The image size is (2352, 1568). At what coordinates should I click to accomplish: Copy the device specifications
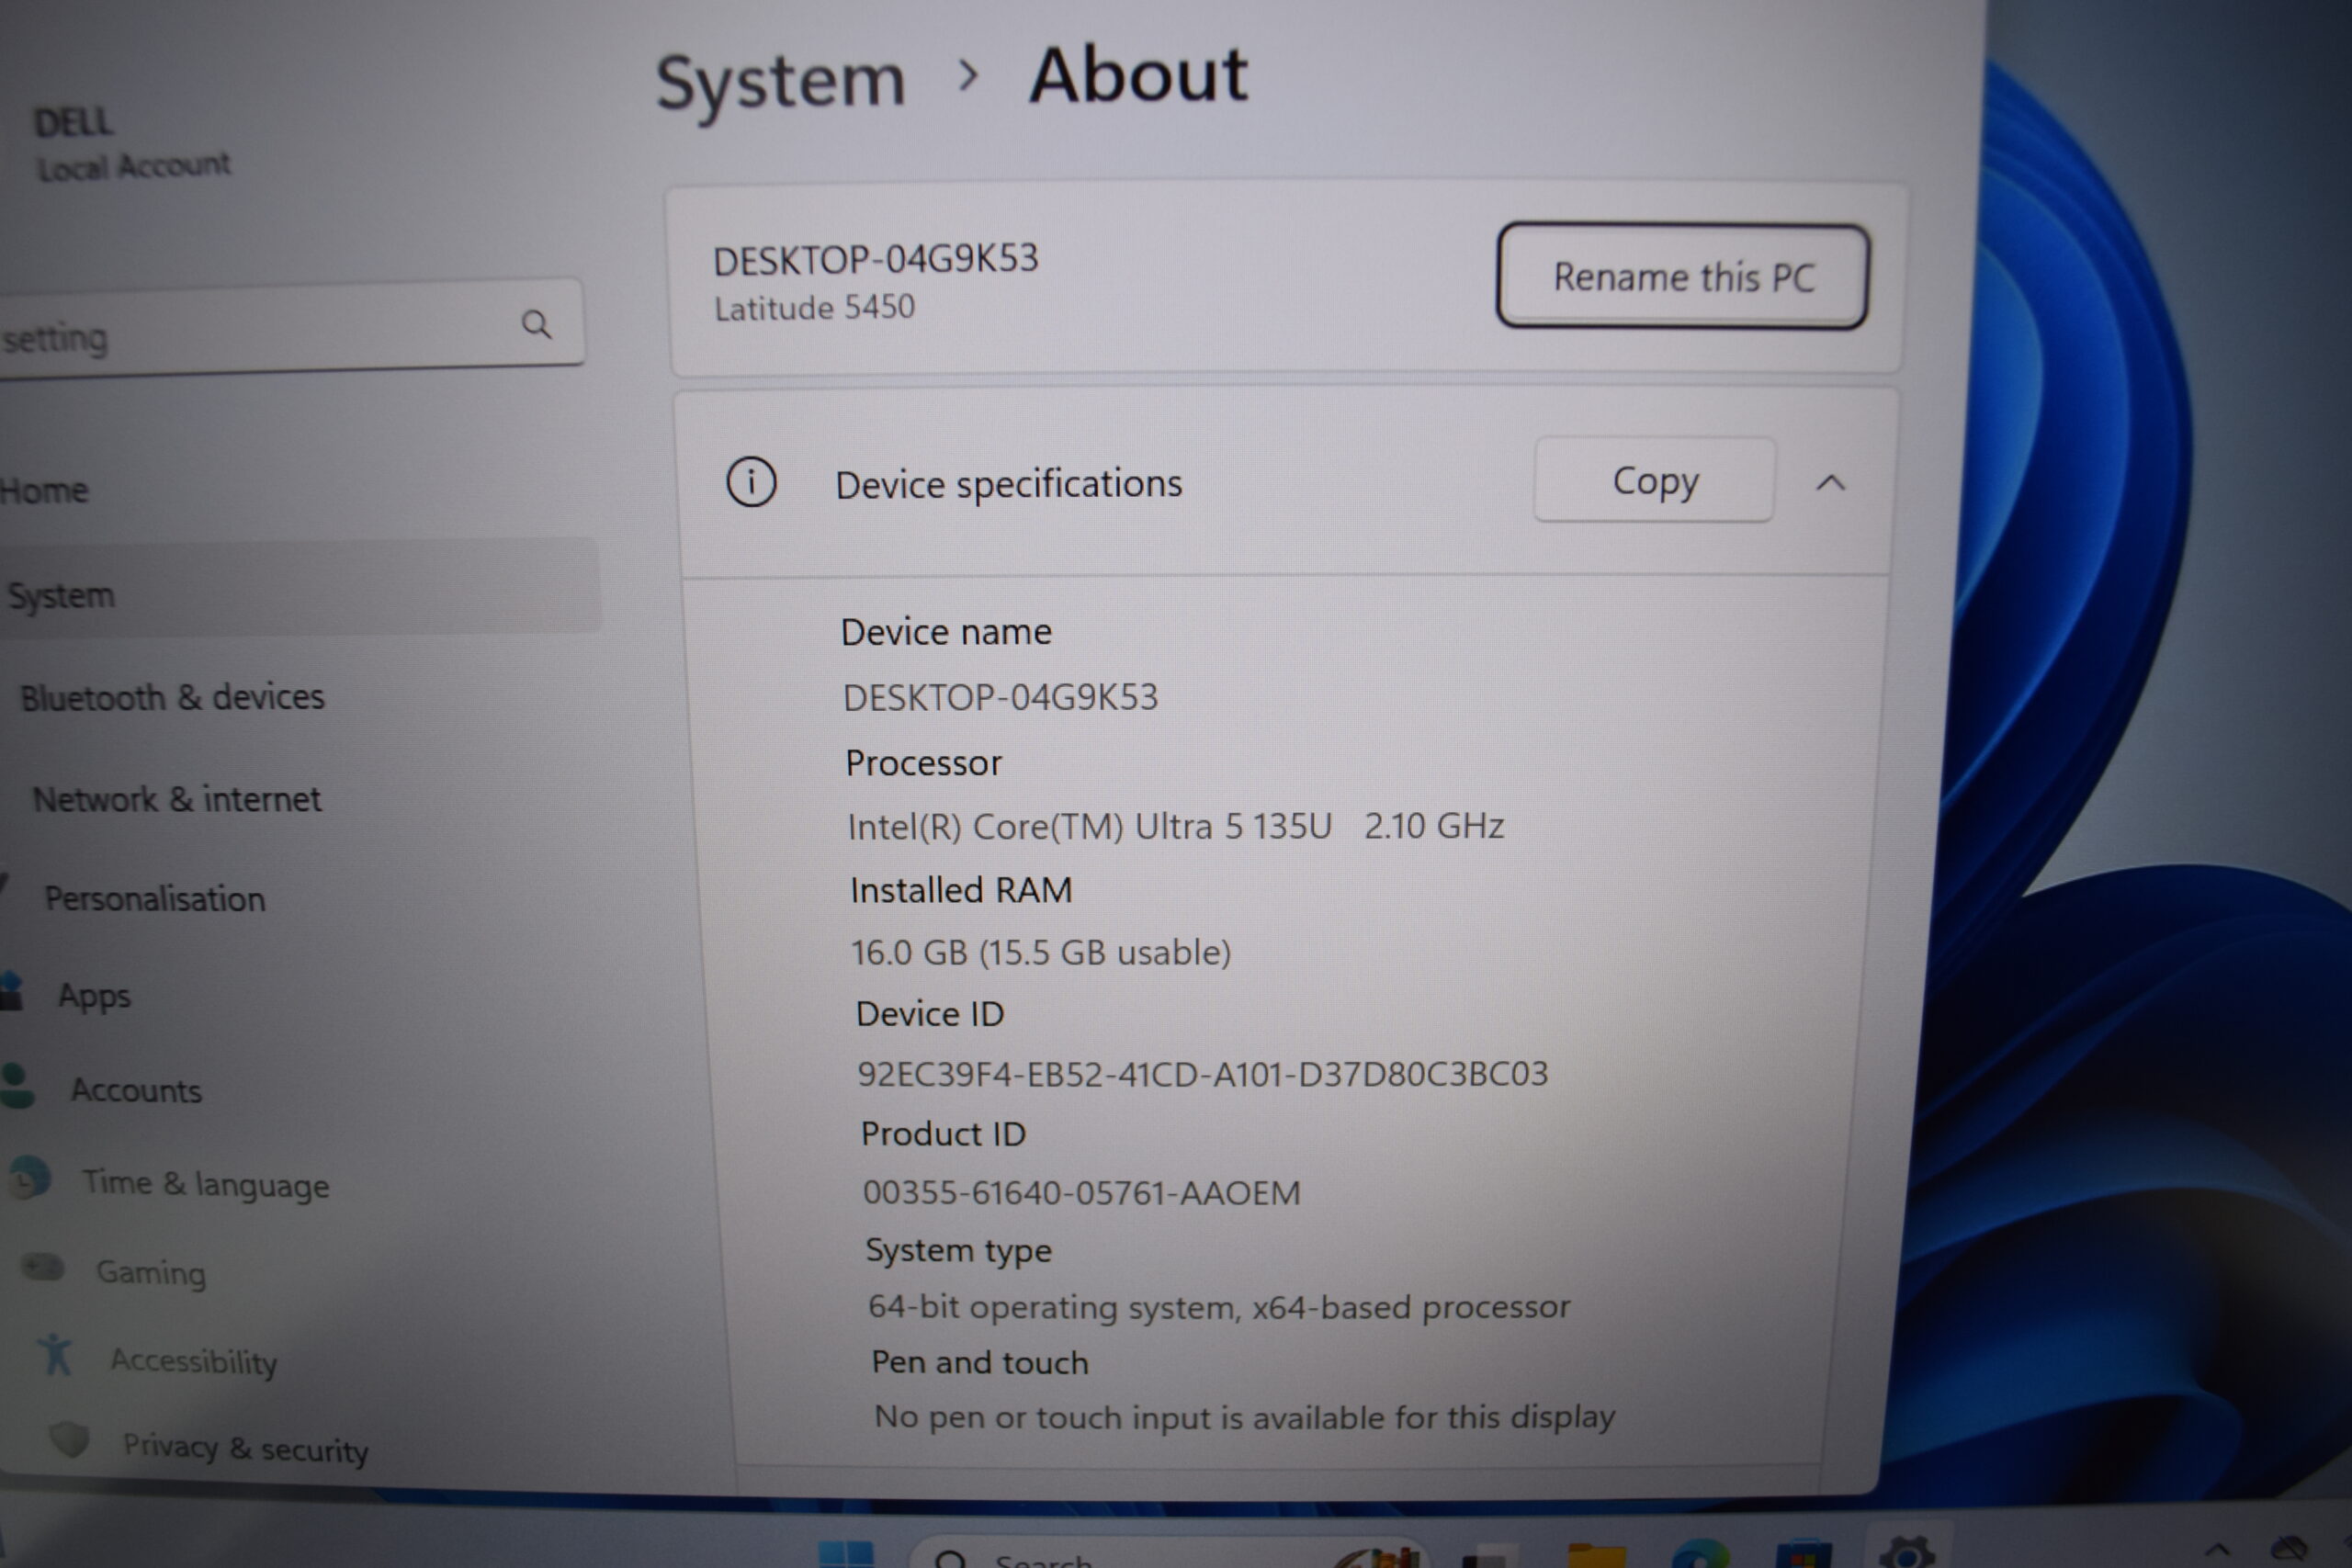point(1655,480)
